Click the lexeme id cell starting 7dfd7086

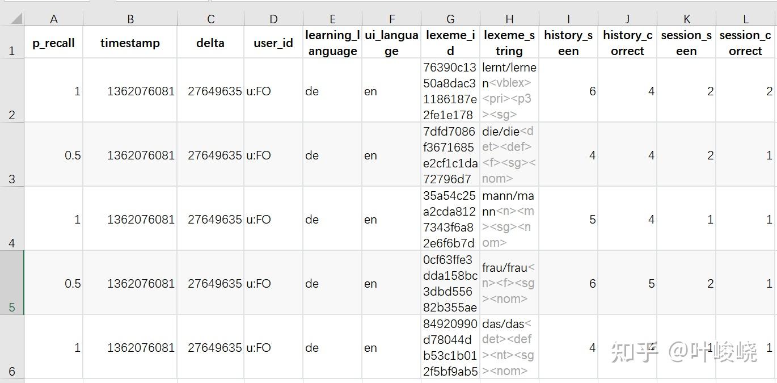tap(450, 155)
